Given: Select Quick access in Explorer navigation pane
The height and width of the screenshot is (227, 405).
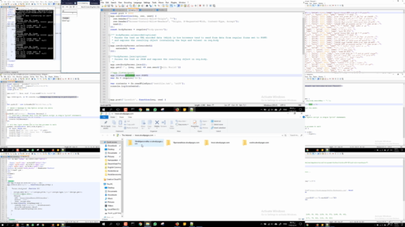Looking at the screenshot, I should (111, 142).
